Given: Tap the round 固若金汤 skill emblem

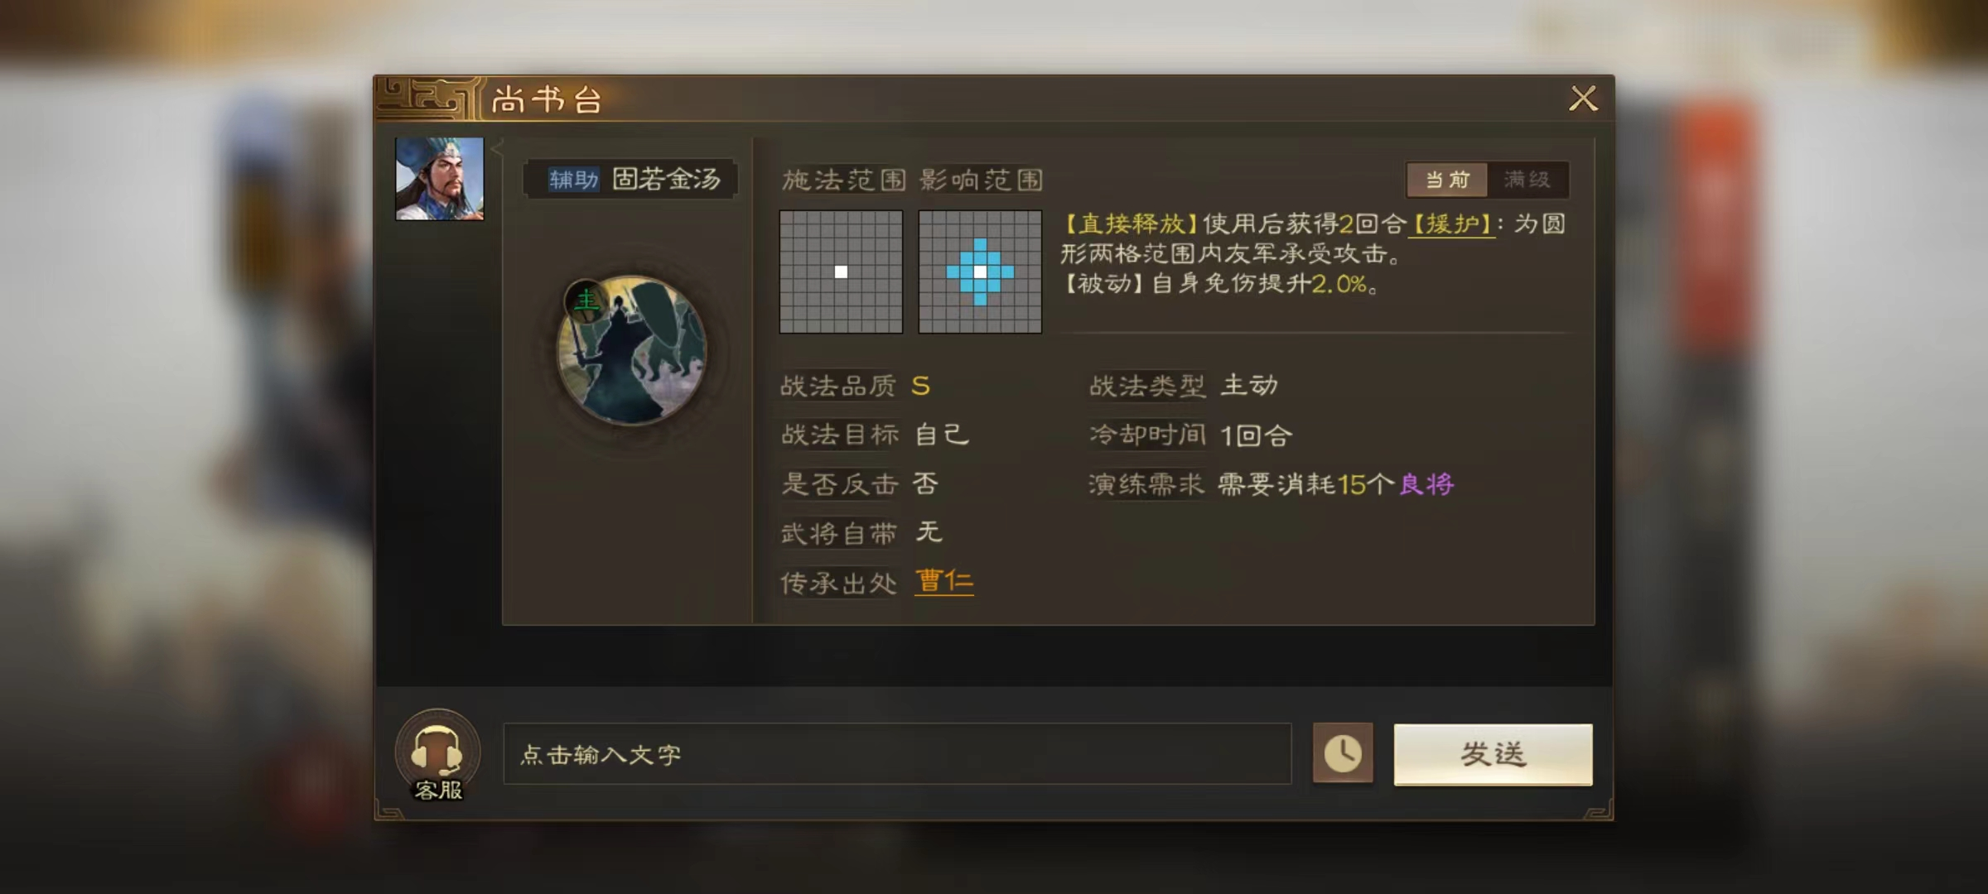Looking at the screenshot, I should pyautogui.click(x=631, y=350).
